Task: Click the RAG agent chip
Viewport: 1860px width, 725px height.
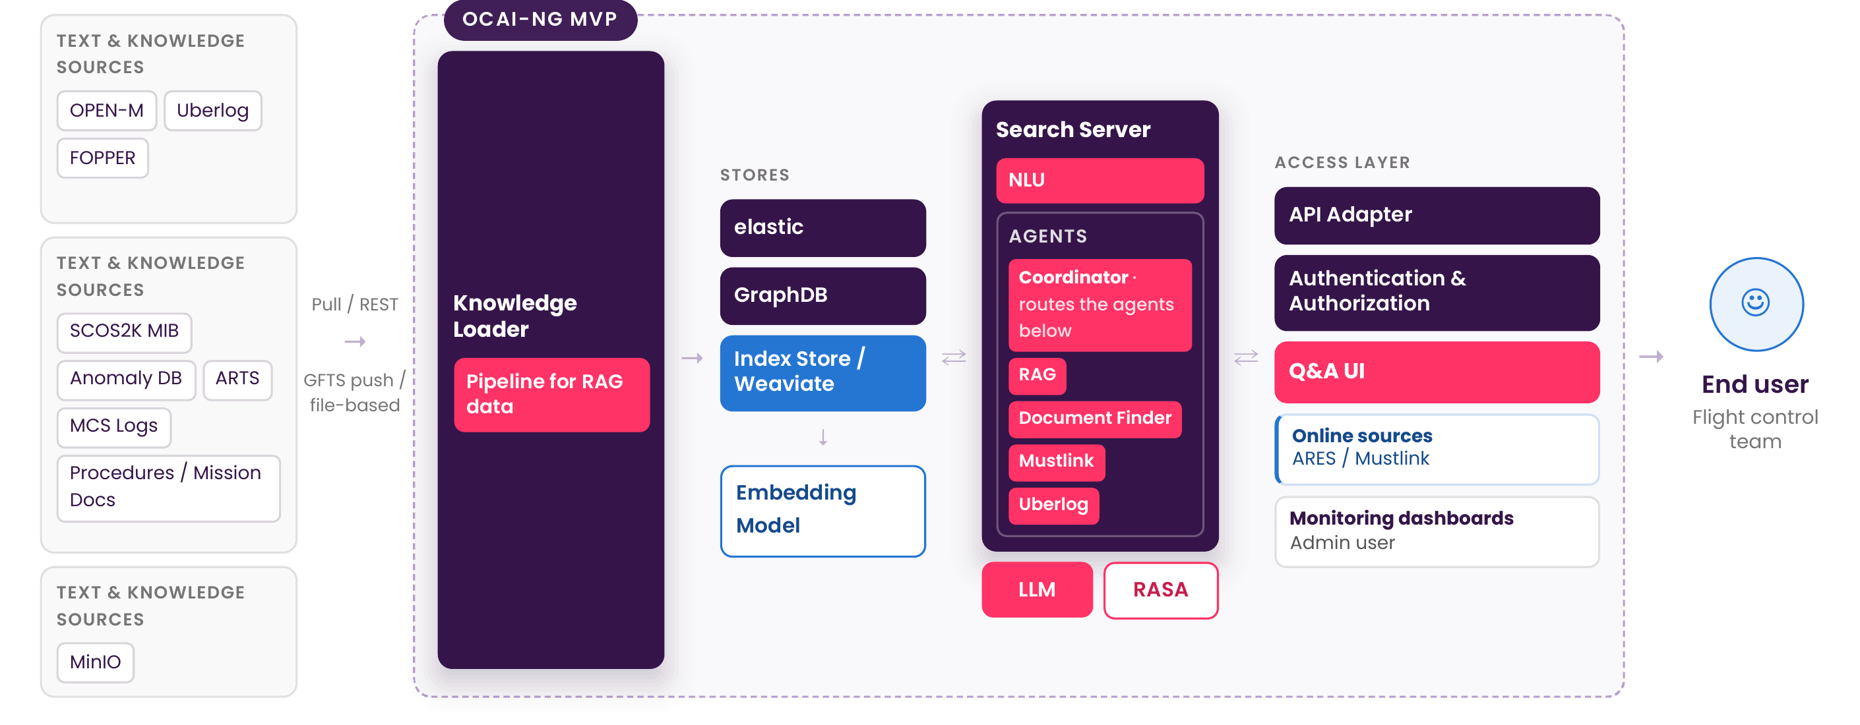Action: point(1037,376)
